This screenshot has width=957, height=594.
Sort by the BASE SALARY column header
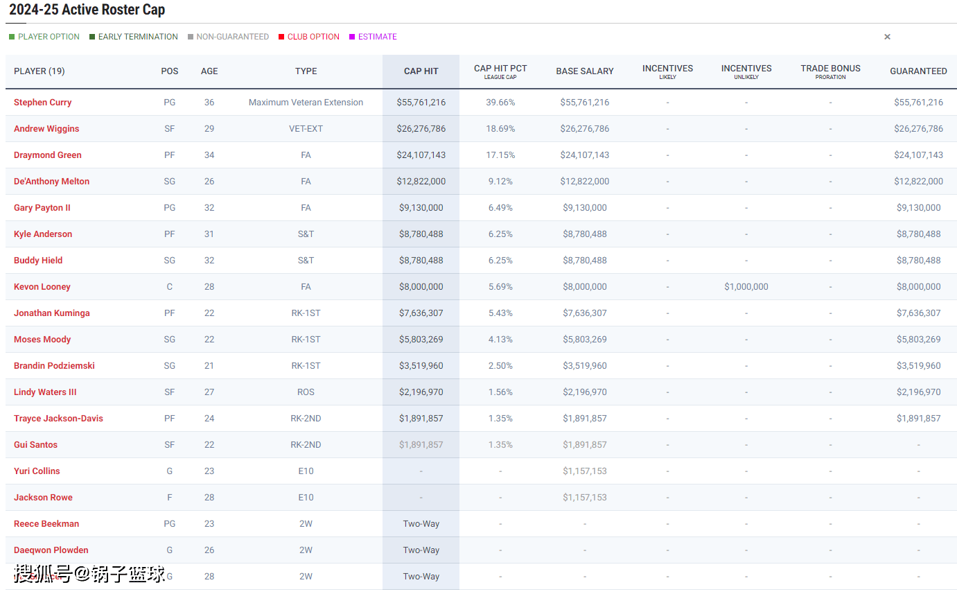click(x=585, y=71)
